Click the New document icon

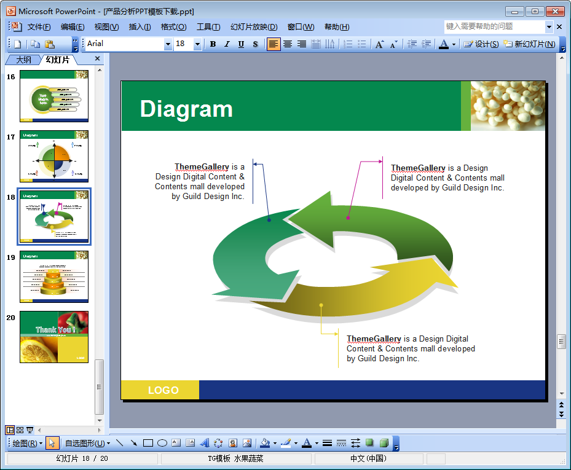click(x=17, y=44)
